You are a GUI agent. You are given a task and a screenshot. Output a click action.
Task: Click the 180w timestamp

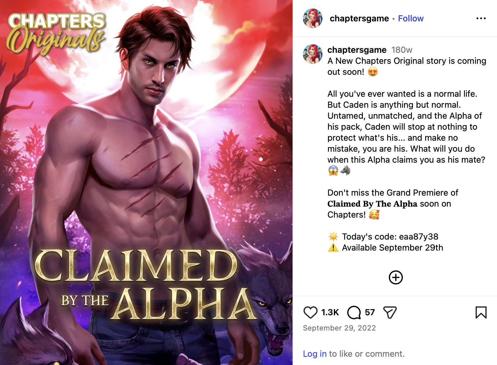pyautogui.click(x=402, y=50)
